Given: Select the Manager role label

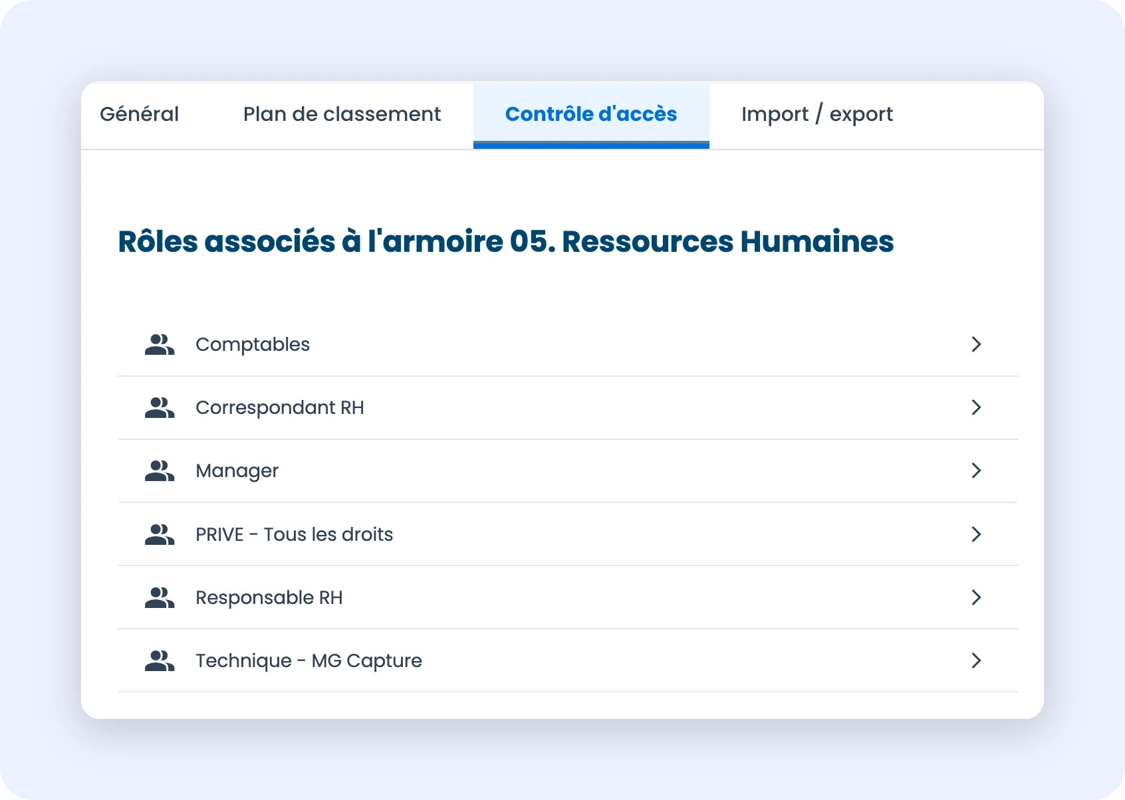Looking at the screenshot, I should tap(237, 471).
